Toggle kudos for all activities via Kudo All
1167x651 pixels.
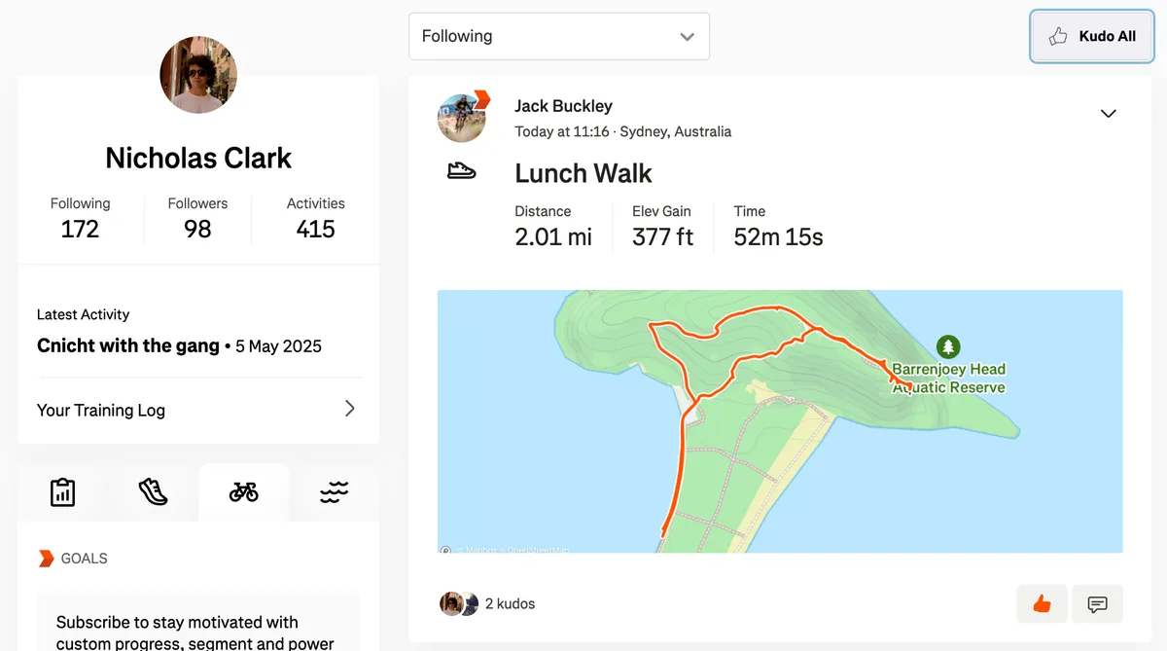click(x=1091, y=36)
